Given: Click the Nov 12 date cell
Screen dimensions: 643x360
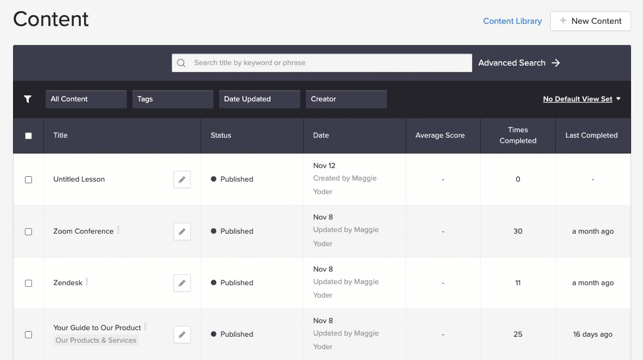Looking at the screenshot, I should pos(324,166).
